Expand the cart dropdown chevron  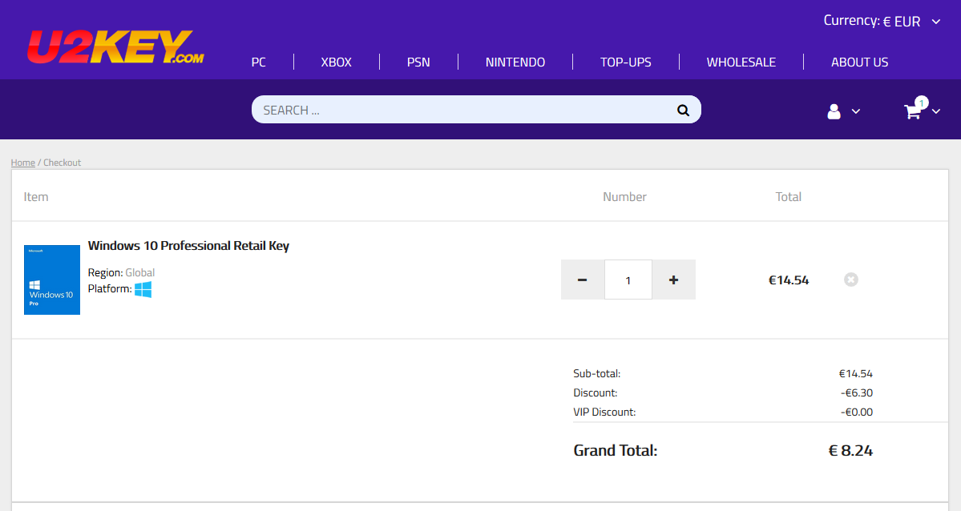[936, 111]
